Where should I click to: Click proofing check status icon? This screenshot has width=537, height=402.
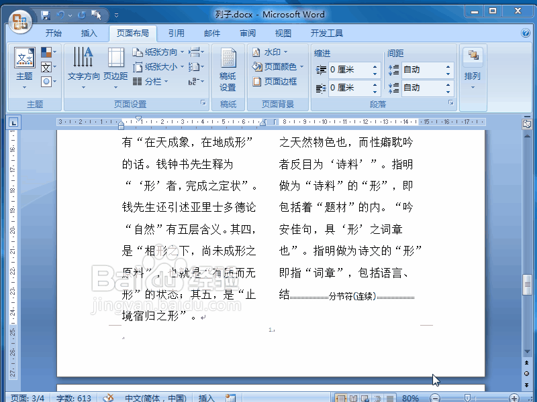point(109,398)
